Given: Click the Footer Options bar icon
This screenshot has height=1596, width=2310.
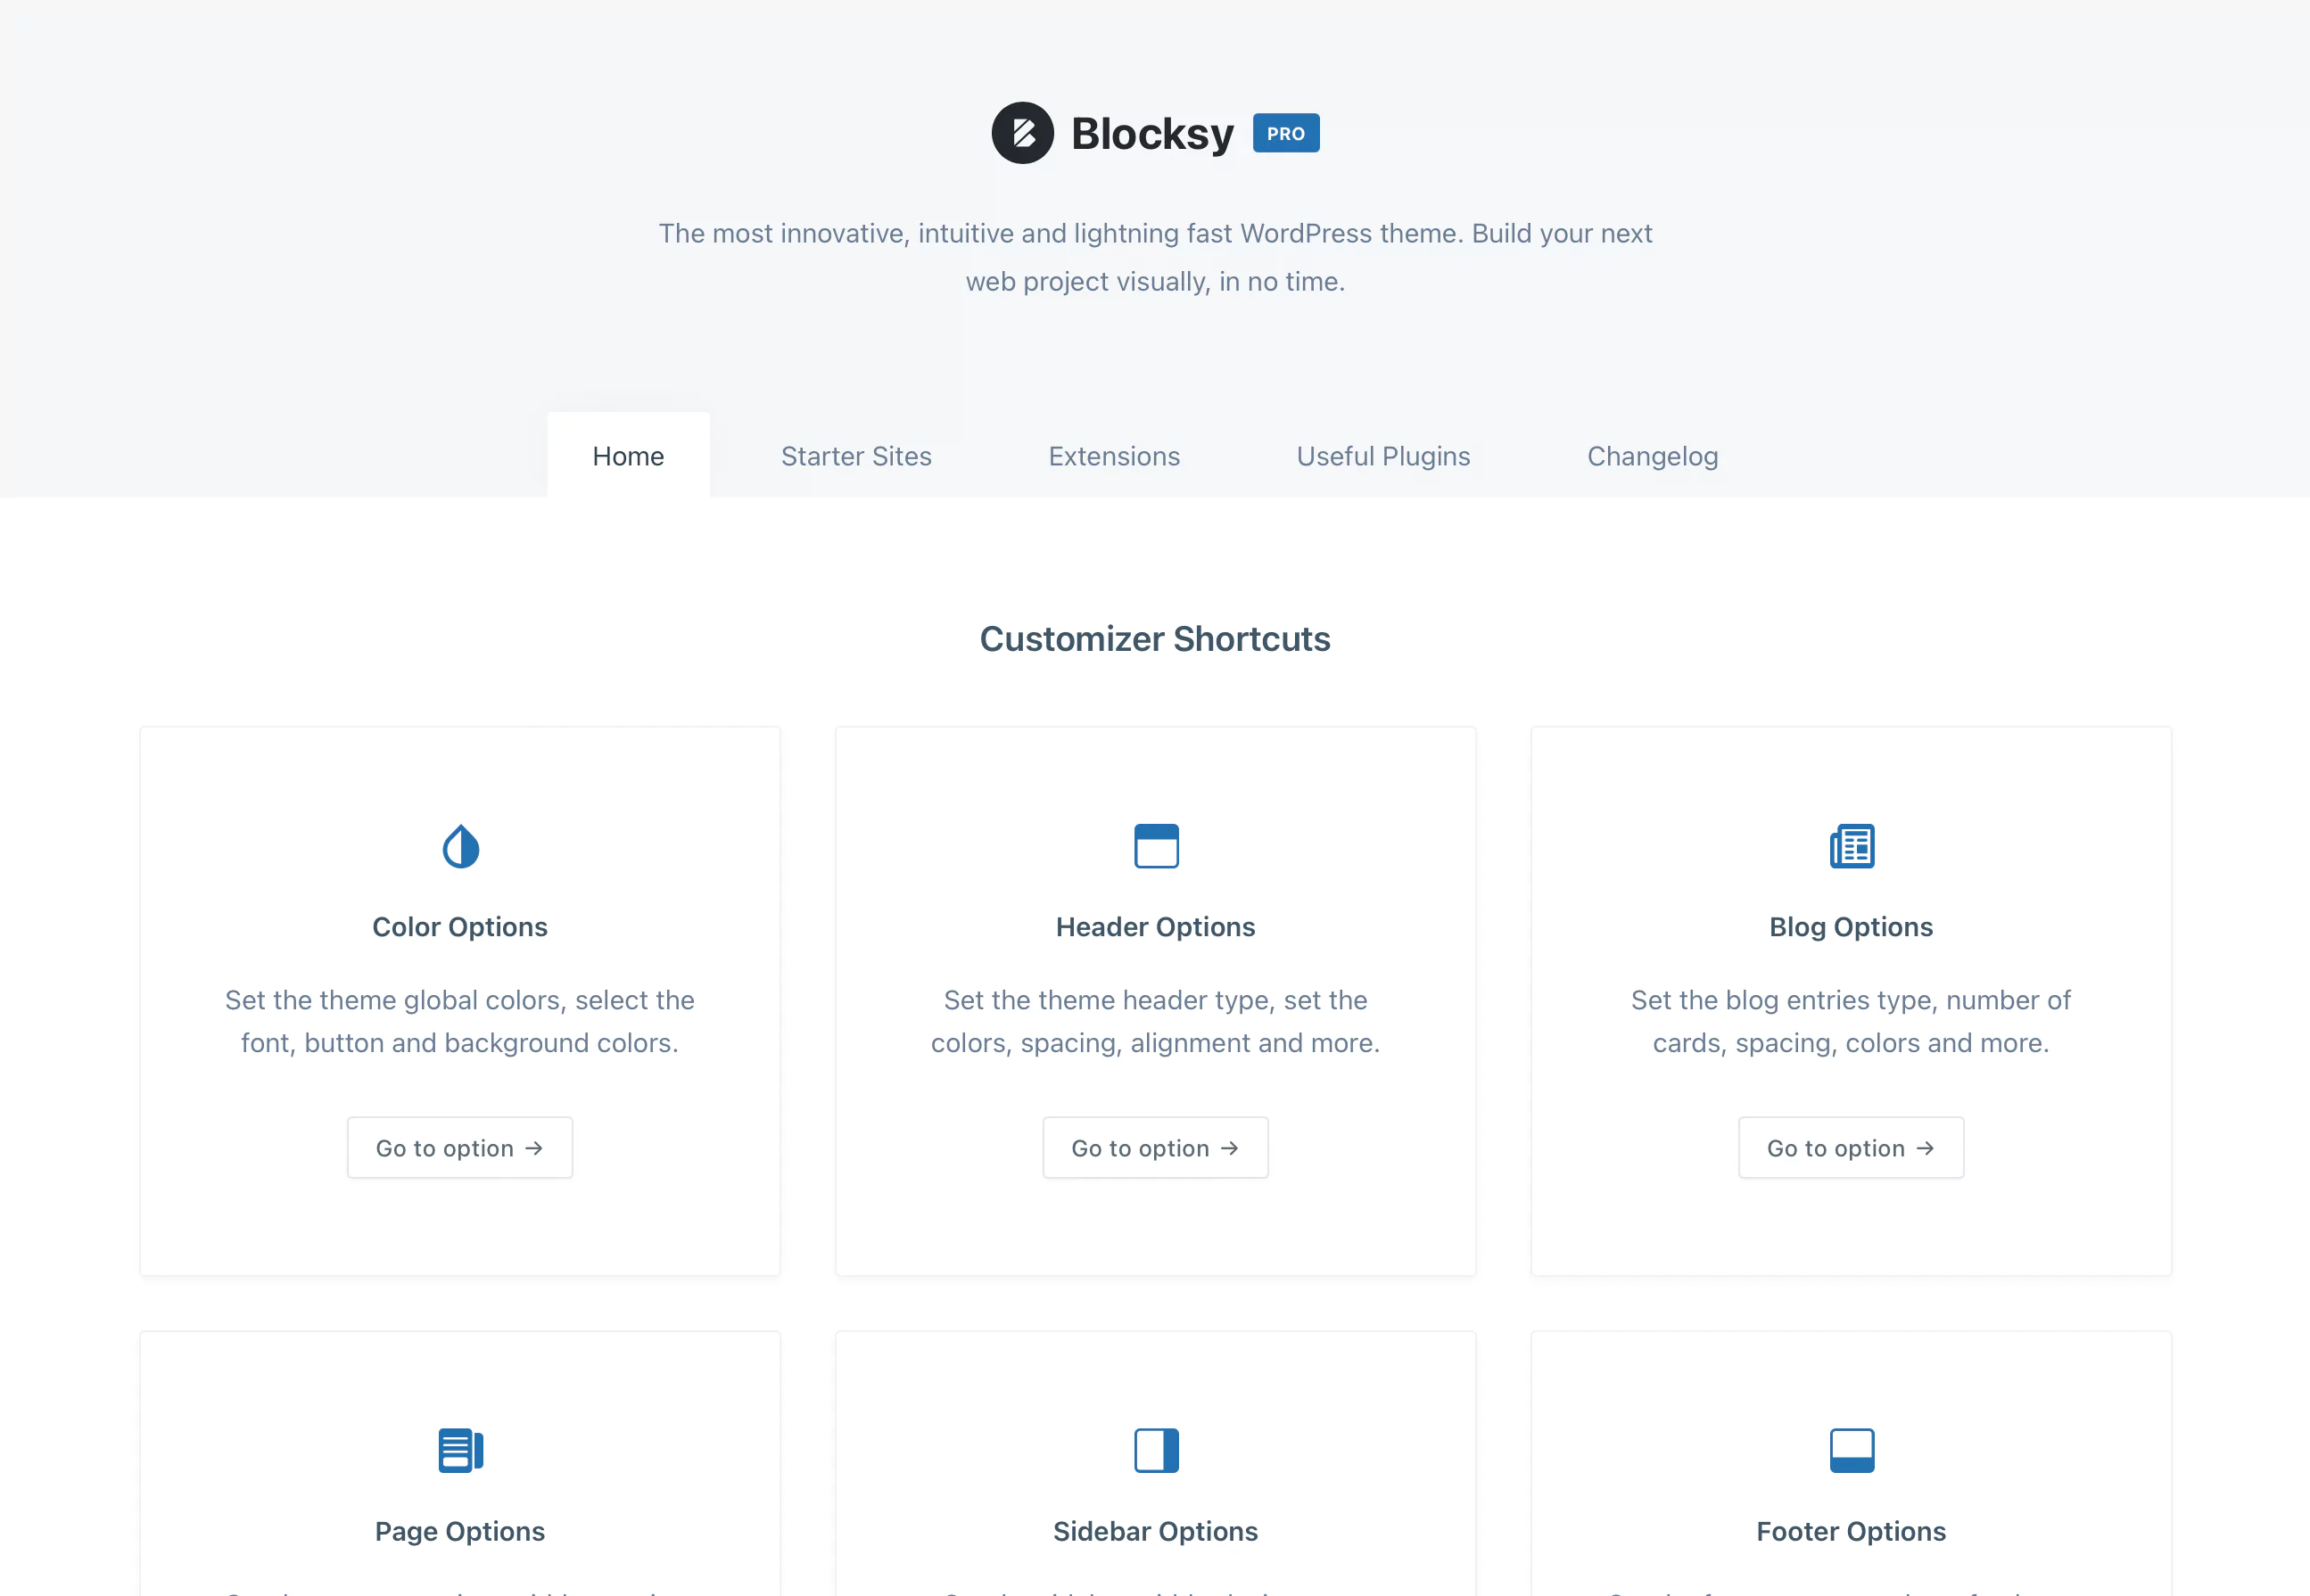Looking at the screenshot, I should 1851,1451.
